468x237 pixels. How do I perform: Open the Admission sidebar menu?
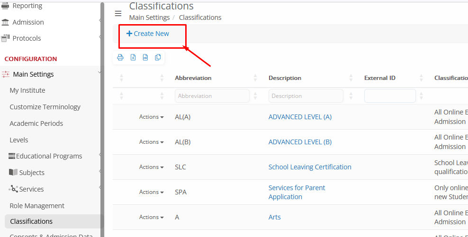[28, 22]
